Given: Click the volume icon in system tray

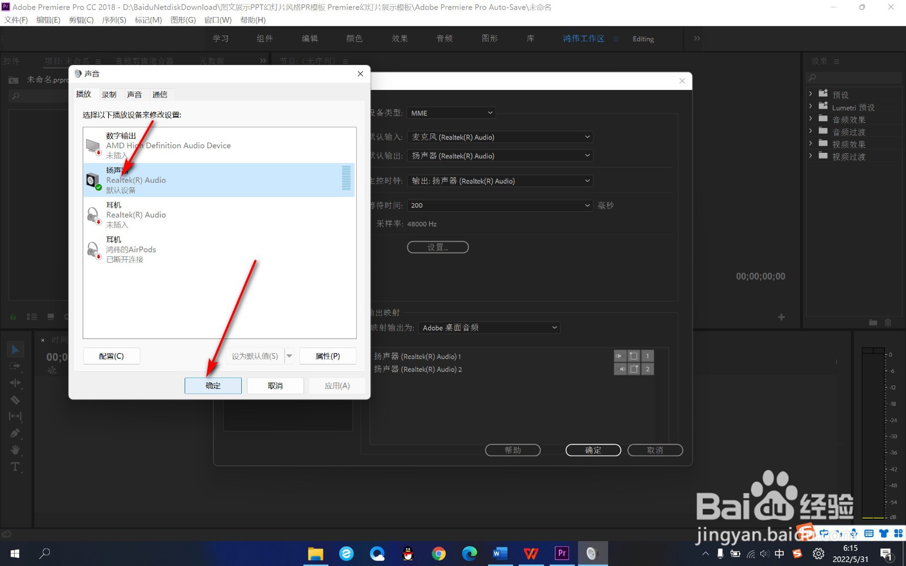Looking at the screenshot, I should (x=764, y=554).
